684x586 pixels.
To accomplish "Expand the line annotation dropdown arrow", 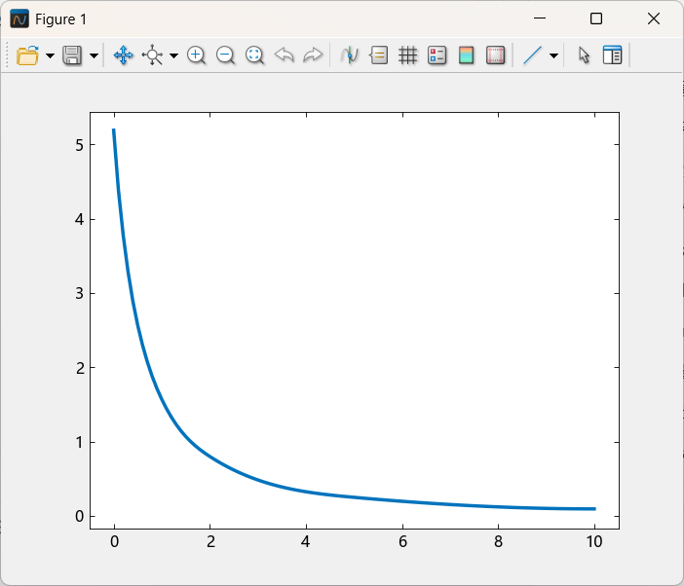I will [553, 55].
